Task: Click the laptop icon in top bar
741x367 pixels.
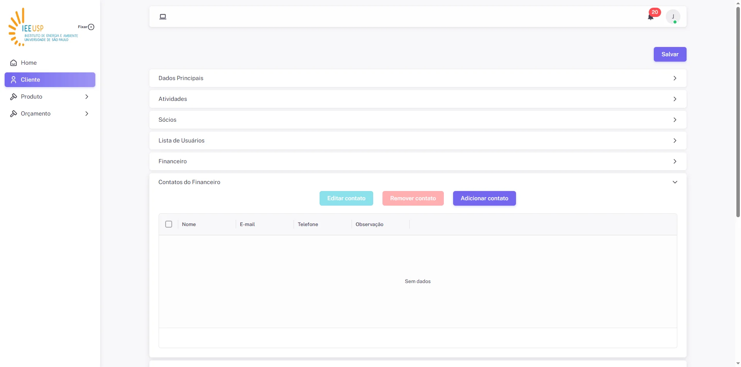Action: [163, 17]
